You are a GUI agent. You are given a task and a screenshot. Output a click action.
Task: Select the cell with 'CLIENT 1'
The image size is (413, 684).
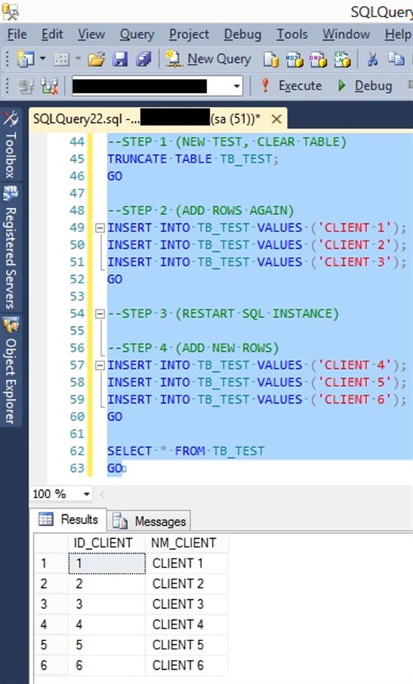186,563
